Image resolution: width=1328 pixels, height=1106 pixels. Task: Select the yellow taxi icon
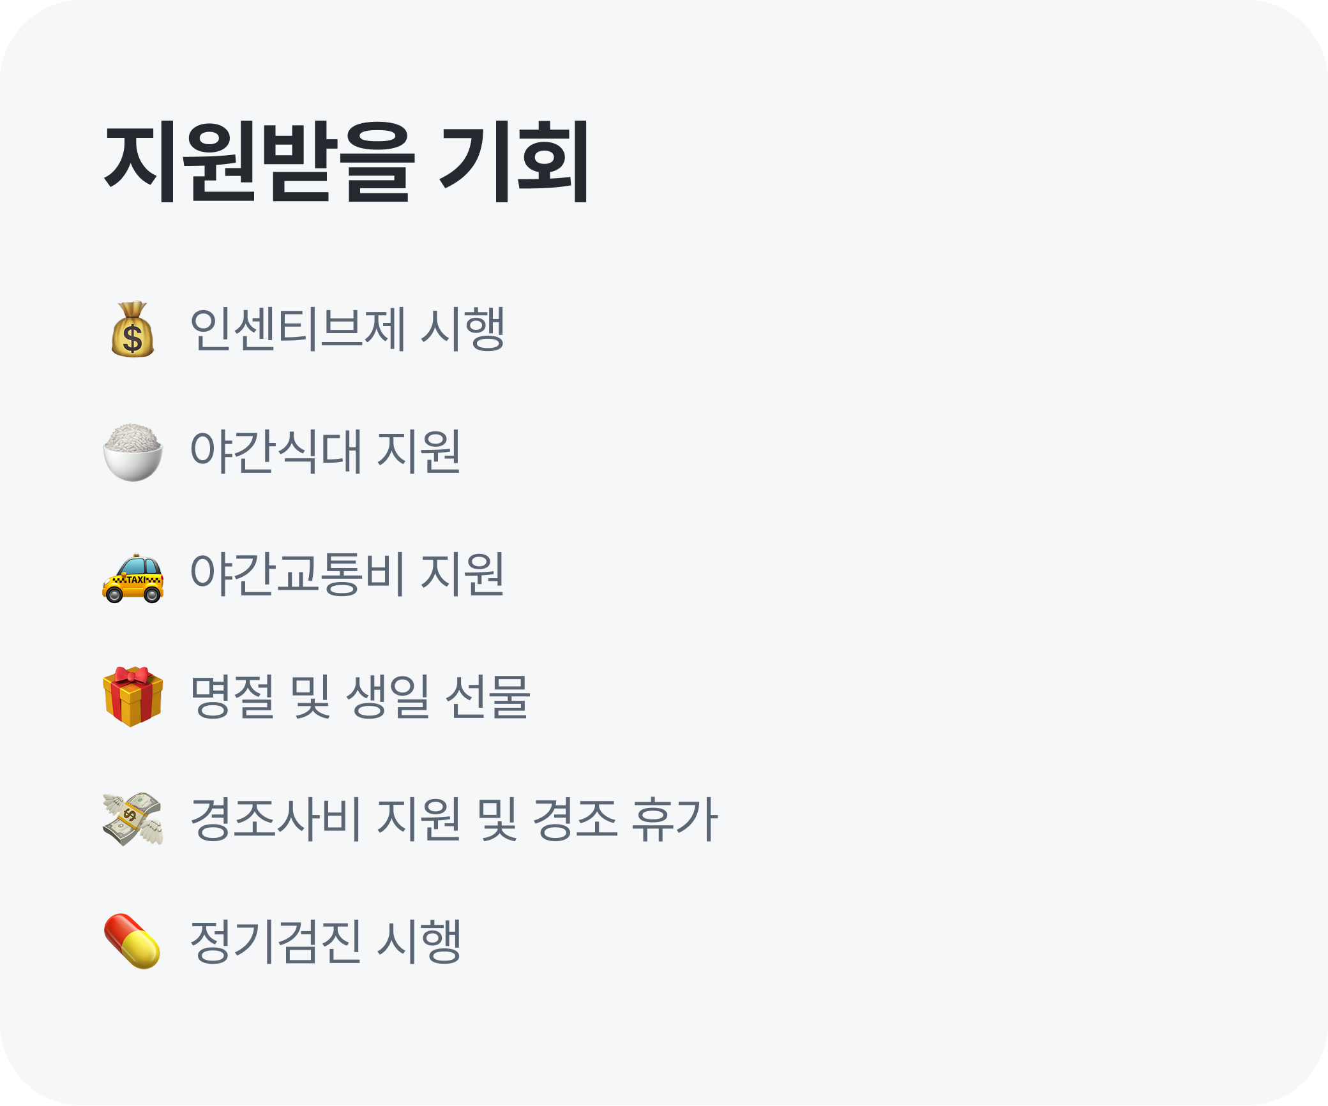click(133, 578)
